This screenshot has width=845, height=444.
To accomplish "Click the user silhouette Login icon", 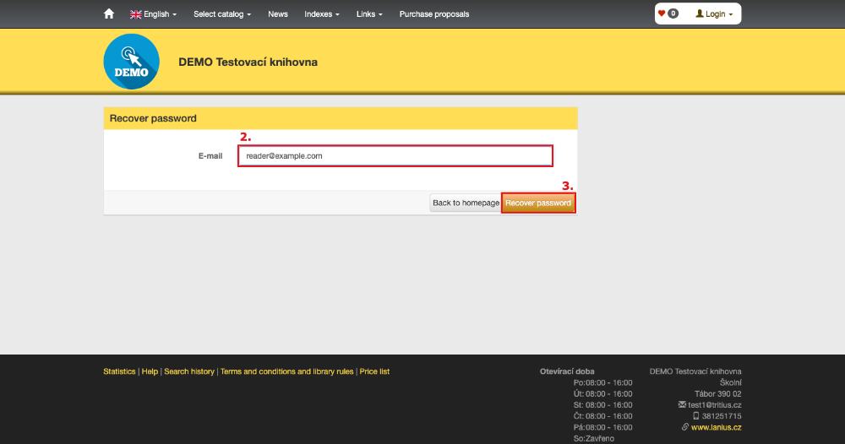I will pyautogui.click(x=700, y=14).
